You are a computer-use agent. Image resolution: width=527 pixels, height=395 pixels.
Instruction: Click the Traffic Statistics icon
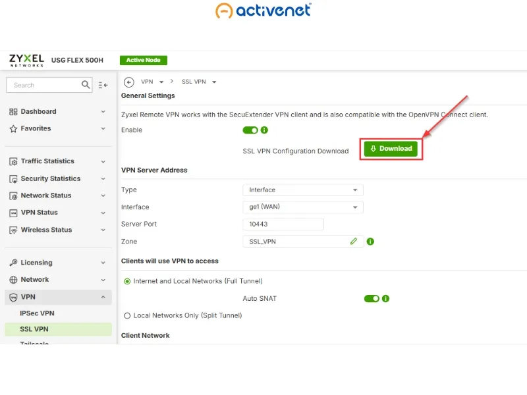(x=13, y=161)
